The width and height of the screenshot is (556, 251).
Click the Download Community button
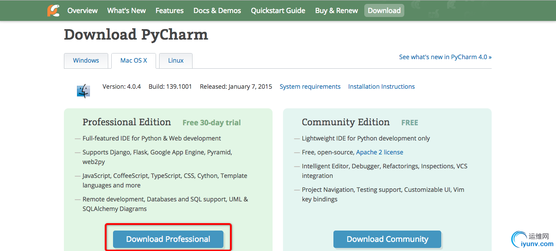pos(387,239)
